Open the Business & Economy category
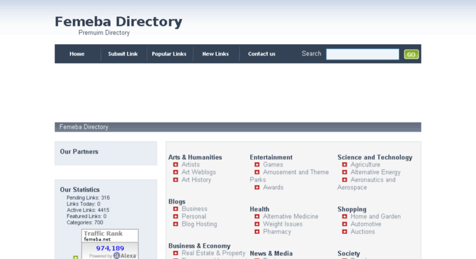 (x=200, y=246)
